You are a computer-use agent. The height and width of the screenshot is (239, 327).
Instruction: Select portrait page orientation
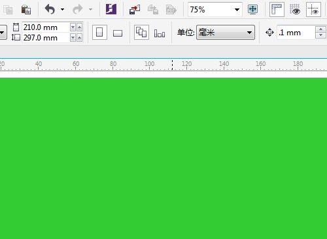tap(99, 33)
